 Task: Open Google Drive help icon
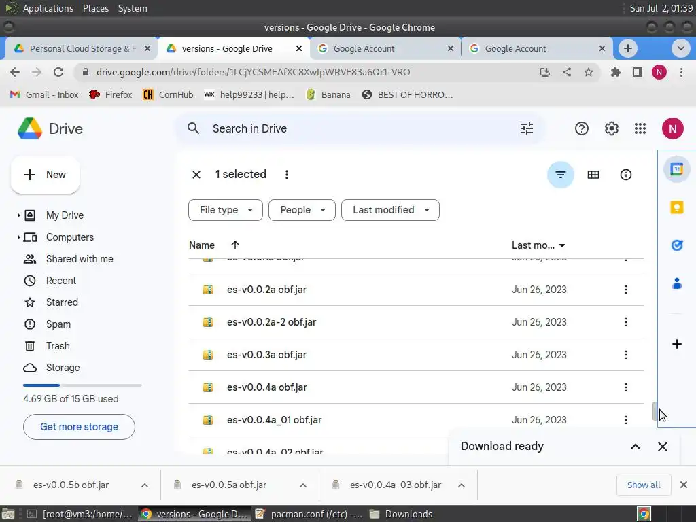582,128
